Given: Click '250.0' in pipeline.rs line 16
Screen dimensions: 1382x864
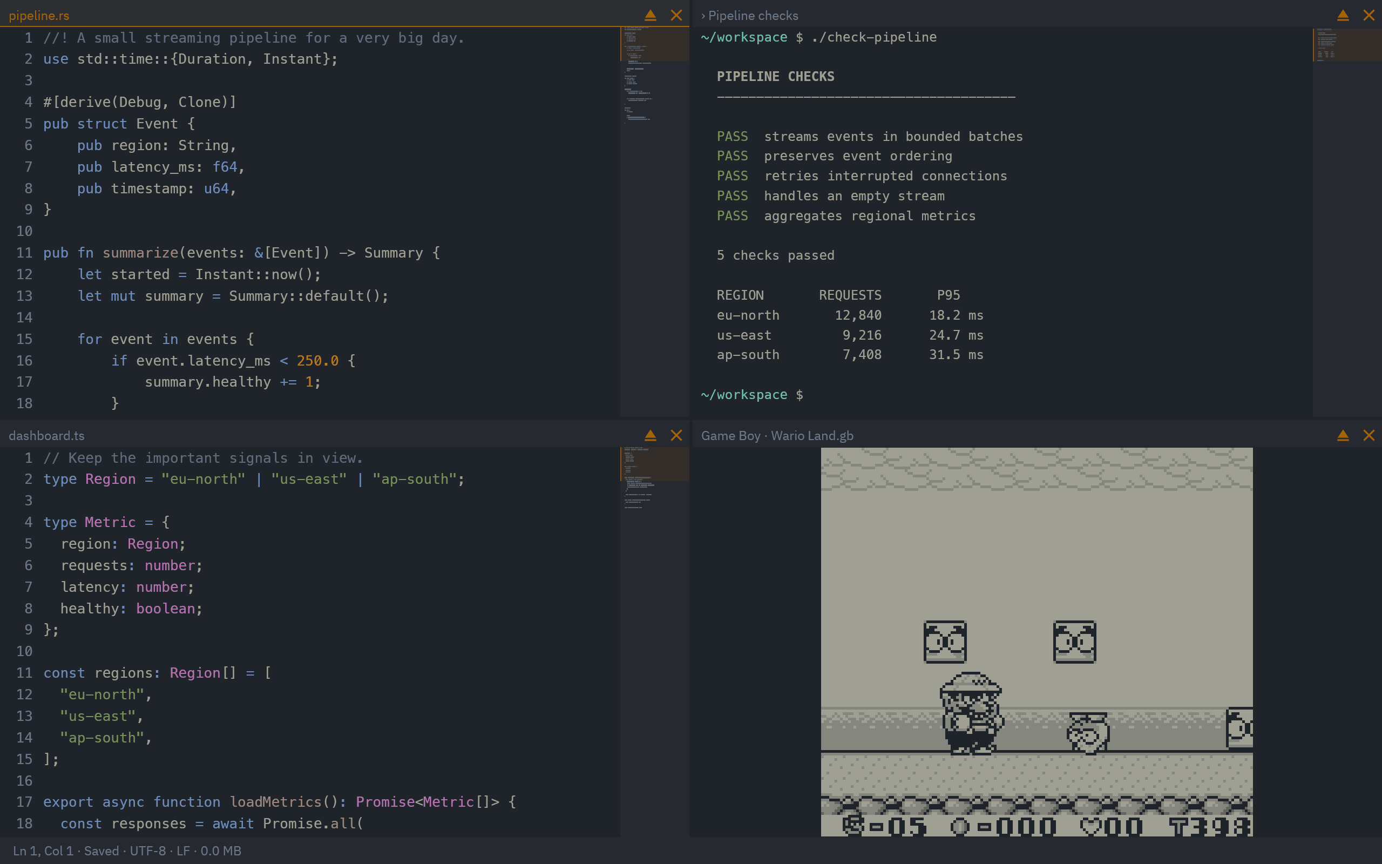Looking at the screenshot, I should tap(317, 361).
